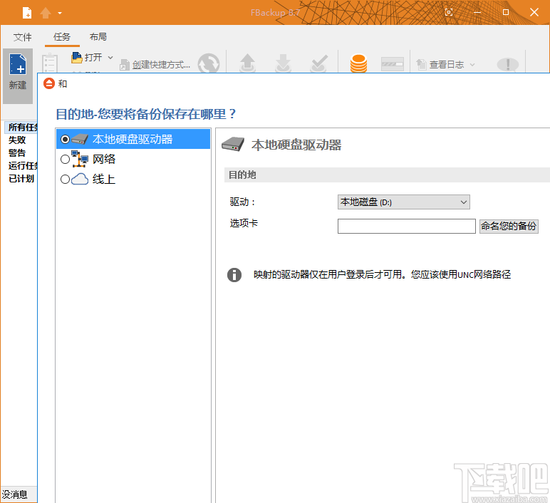Screen dimensions: 550x503
Task: Open the 文件 menu tab
Action: (23, 37)
